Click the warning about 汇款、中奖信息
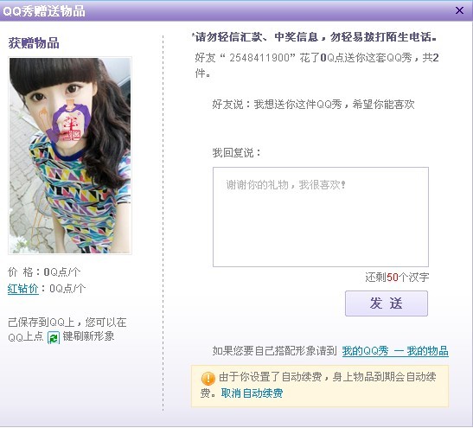This screenshot has height=428, width=473. click(x=314, y=37)
